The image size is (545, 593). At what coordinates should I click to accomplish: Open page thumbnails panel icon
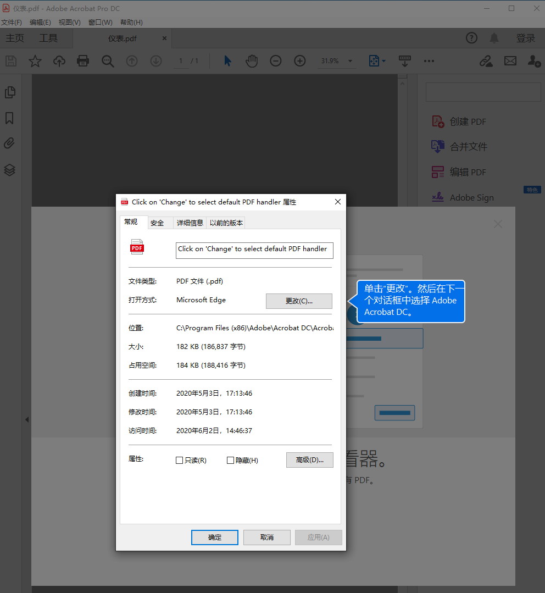pos(10,92)
